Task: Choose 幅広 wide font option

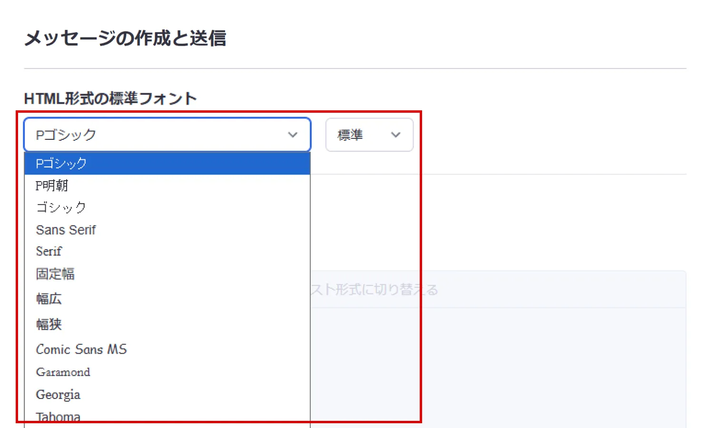Action: (49, 299)
